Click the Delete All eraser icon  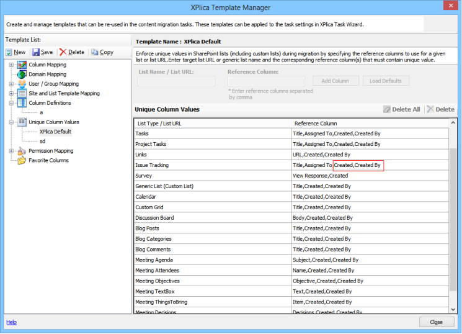[x=386, y=109]
